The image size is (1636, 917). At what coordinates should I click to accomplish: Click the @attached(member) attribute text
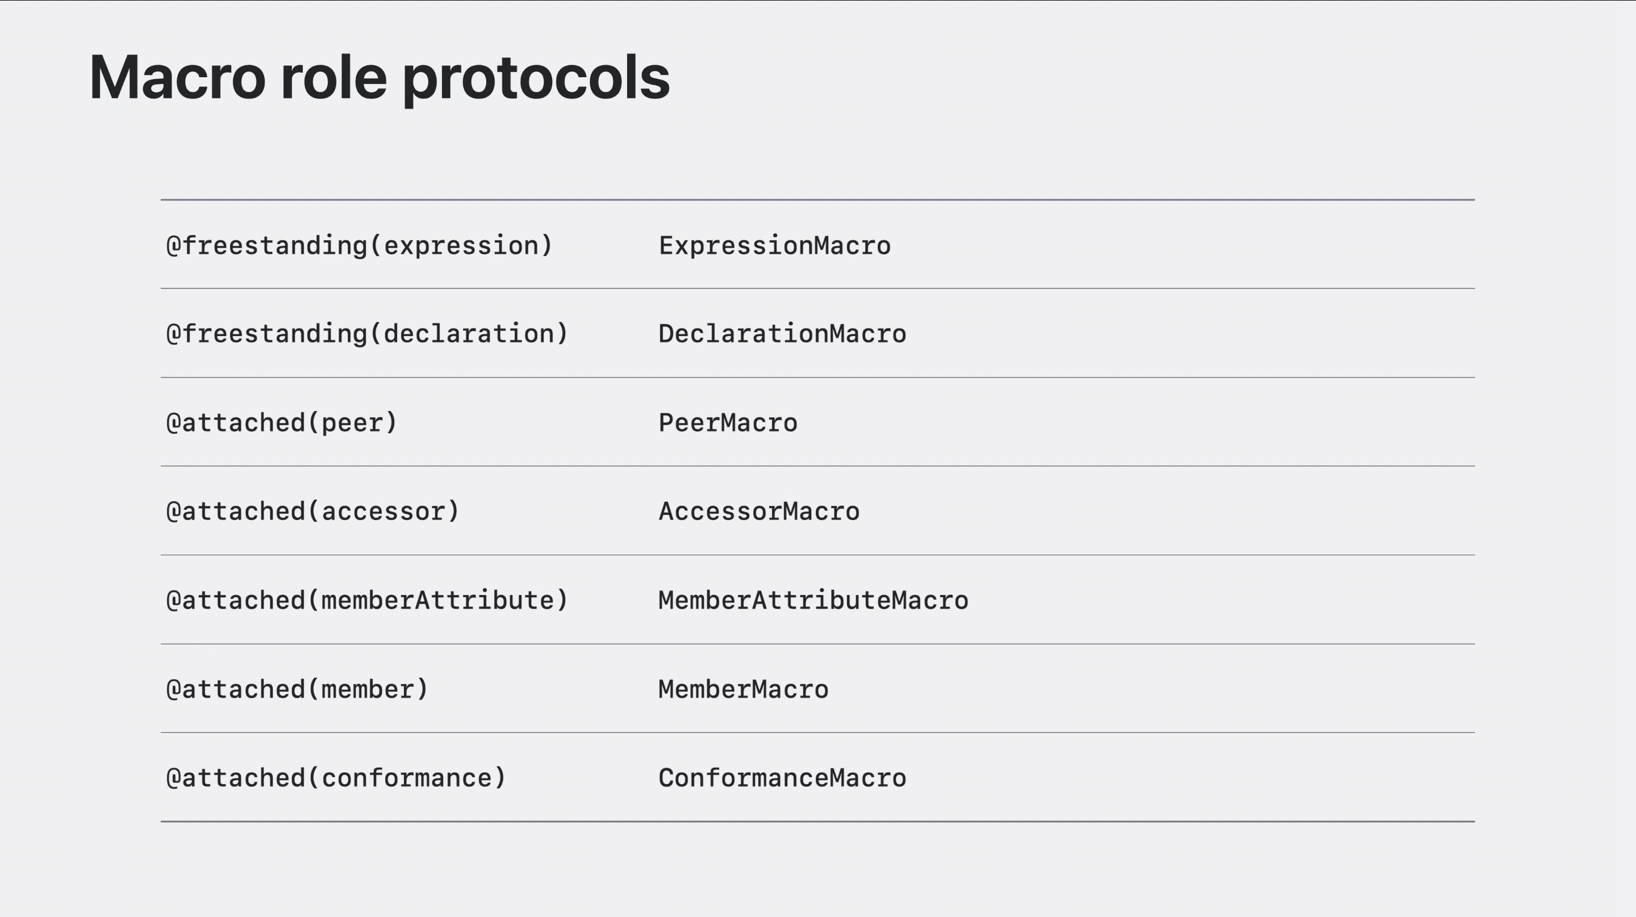tap(297, 689)
